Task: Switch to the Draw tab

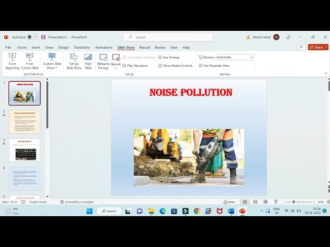Action: point(49,47)
